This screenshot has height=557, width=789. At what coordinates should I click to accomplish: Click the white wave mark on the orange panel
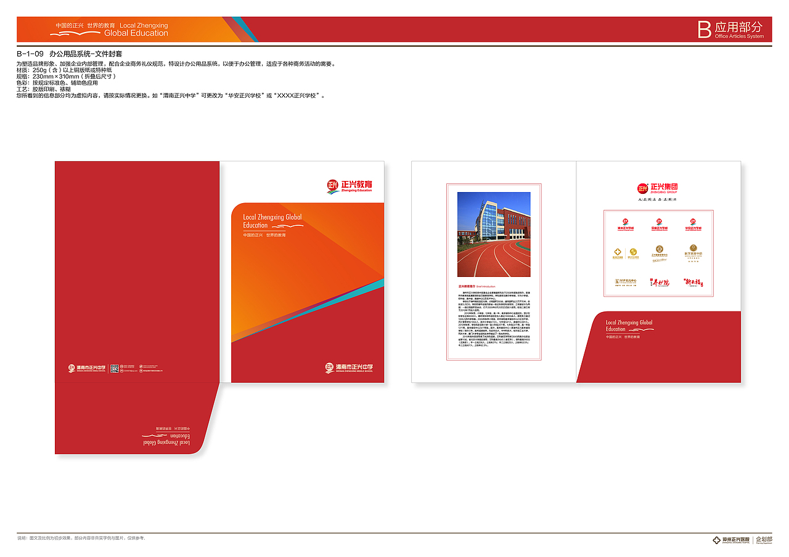(x=288, y=226)
